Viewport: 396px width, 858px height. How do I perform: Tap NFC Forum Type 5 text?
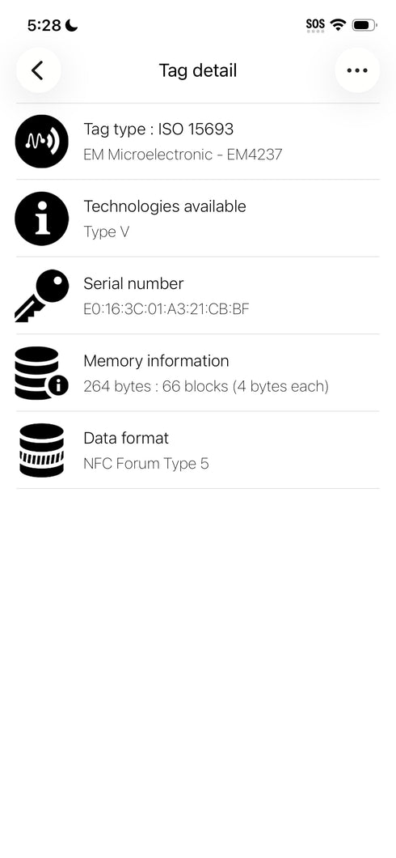pos(145,464)
